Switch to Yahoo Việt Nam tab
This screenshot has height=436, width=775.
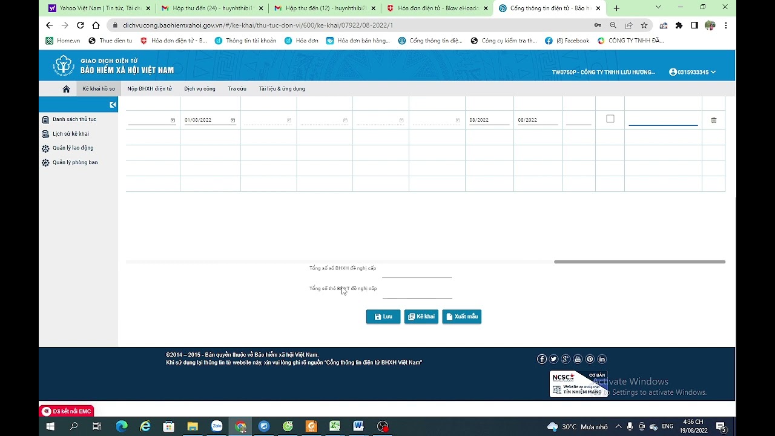[99, 8]
